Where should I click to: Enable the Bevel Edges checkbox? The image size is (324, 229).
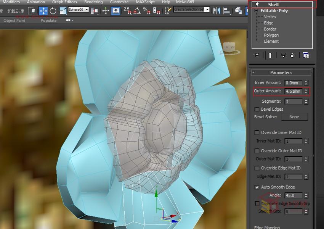(x=257, y=109)
